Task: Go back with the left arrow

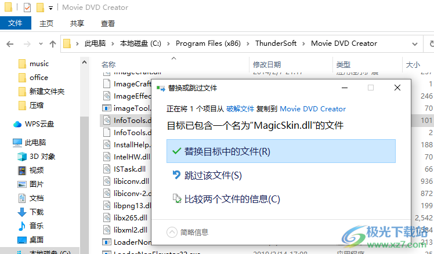Action: [10, 43]
